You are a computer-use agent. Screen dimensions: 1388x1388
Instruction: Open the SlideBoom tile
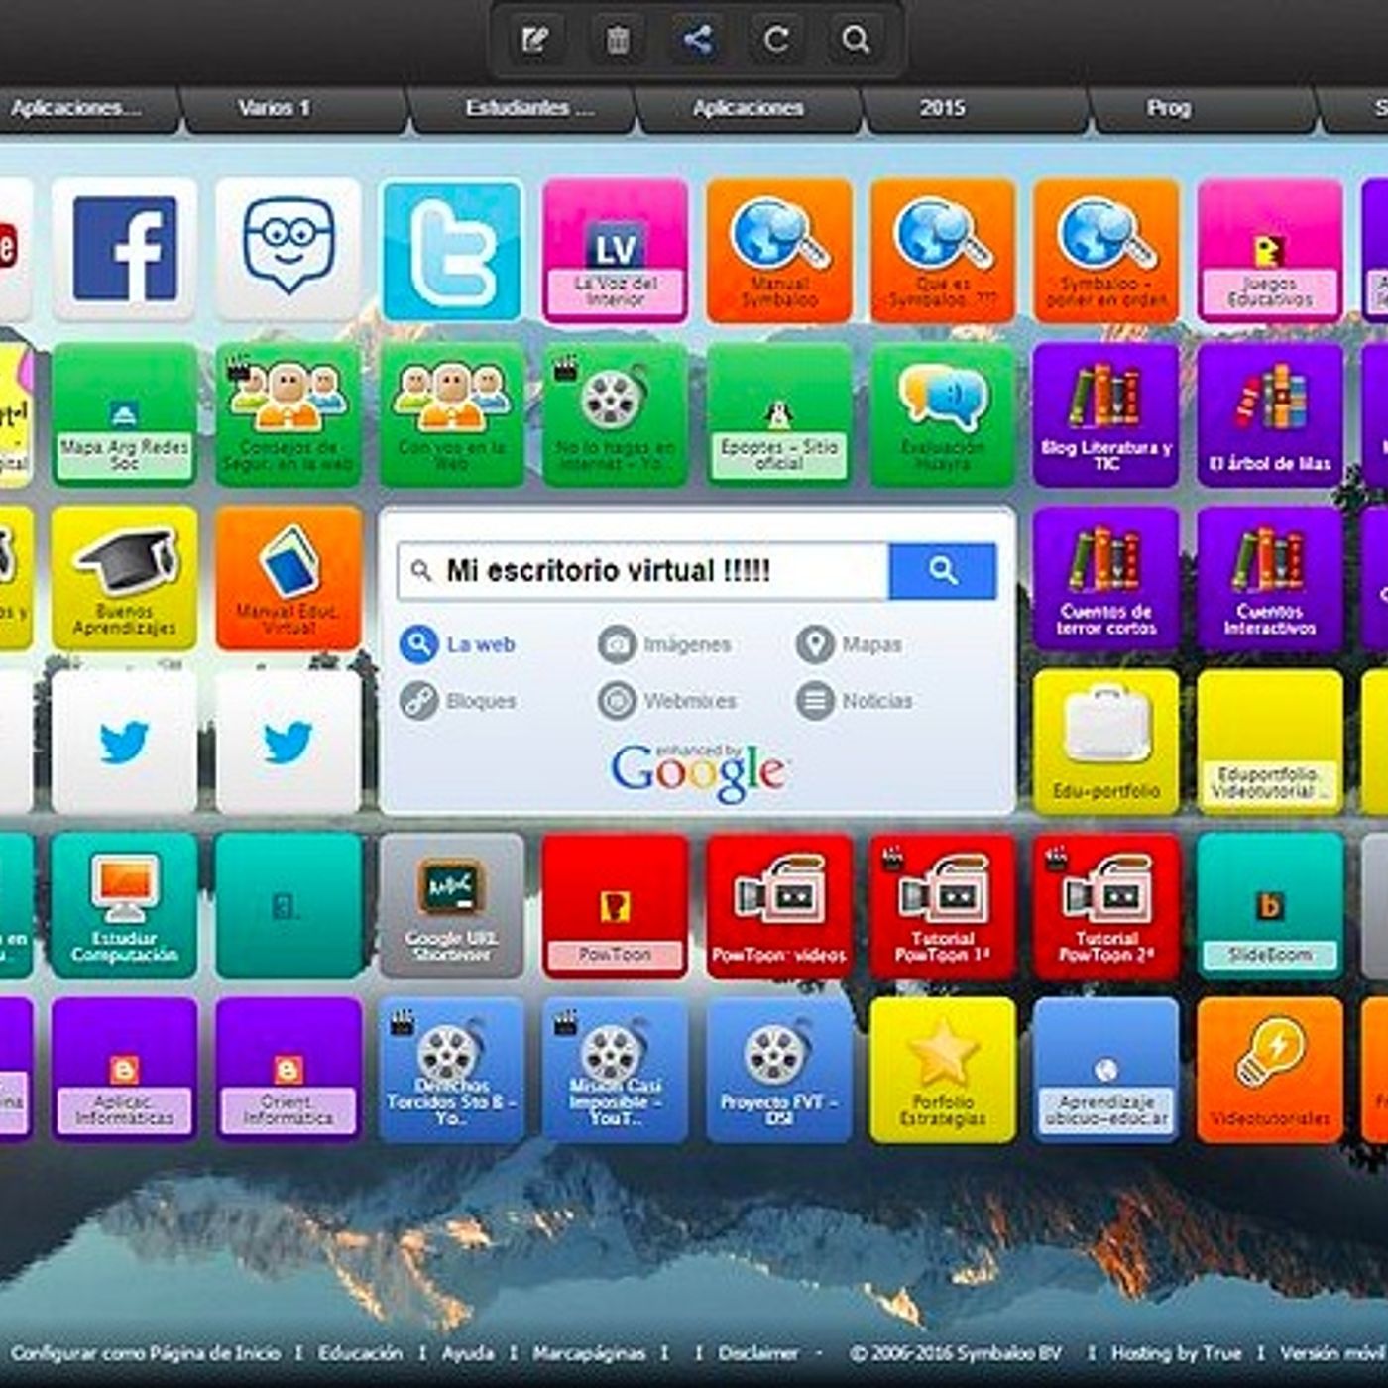click(x=1270, y=905)
